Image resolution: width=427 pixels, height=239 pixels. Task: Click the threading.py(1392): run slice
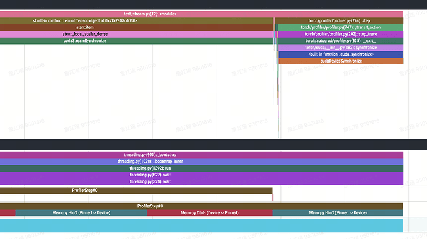[202, 168]
